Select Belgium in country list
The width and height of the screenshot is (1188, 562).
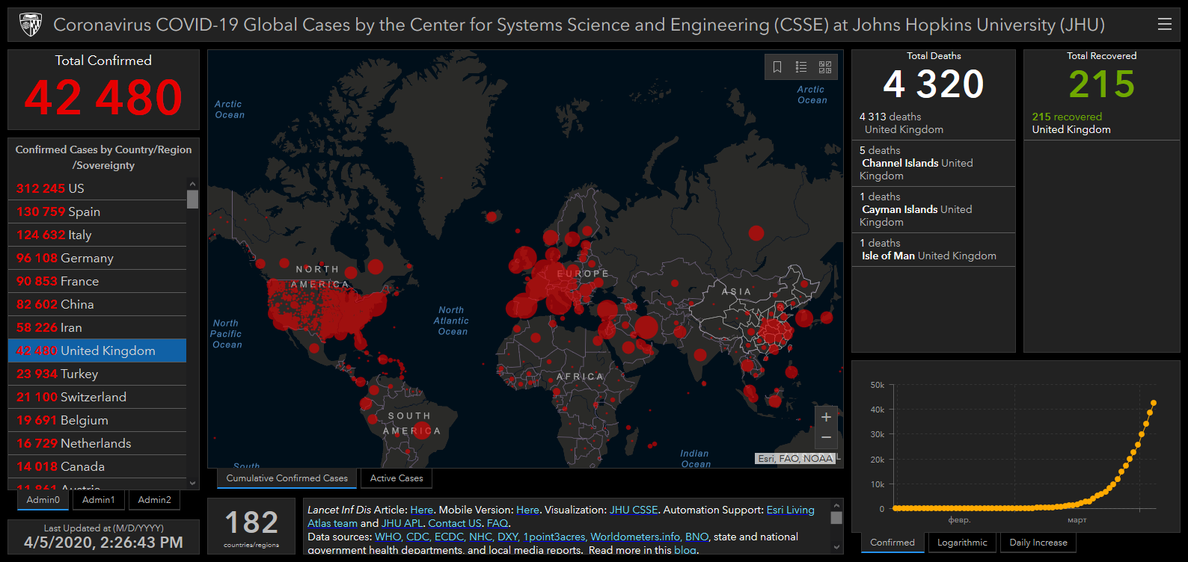[x=97, y=420]
